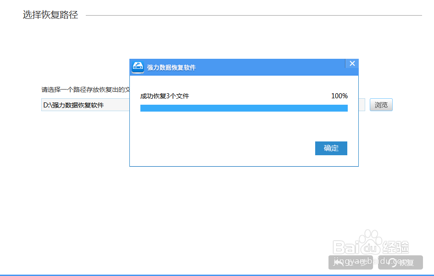Click the 强力数据恢复软件 app icon in dialog title
This screenshot has width=434, height=276.
coord(138,67)
